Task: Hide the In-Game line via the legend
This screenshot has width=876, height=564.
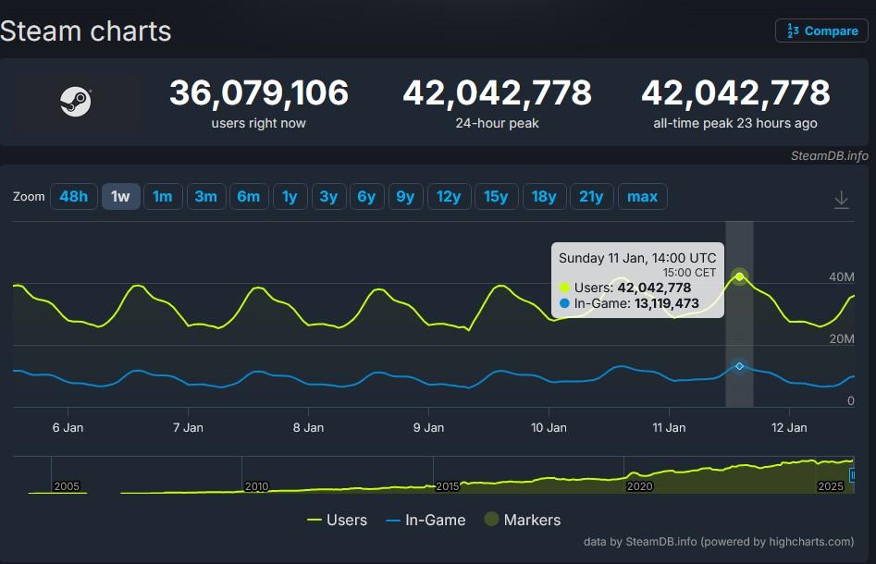Action: (x=426, y=520)
